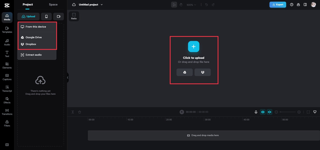Image resolution: width=320 pixels, height=150 pixels.
Task: Click the delete trash icon in timeline
Action: [x=79, y=112]
